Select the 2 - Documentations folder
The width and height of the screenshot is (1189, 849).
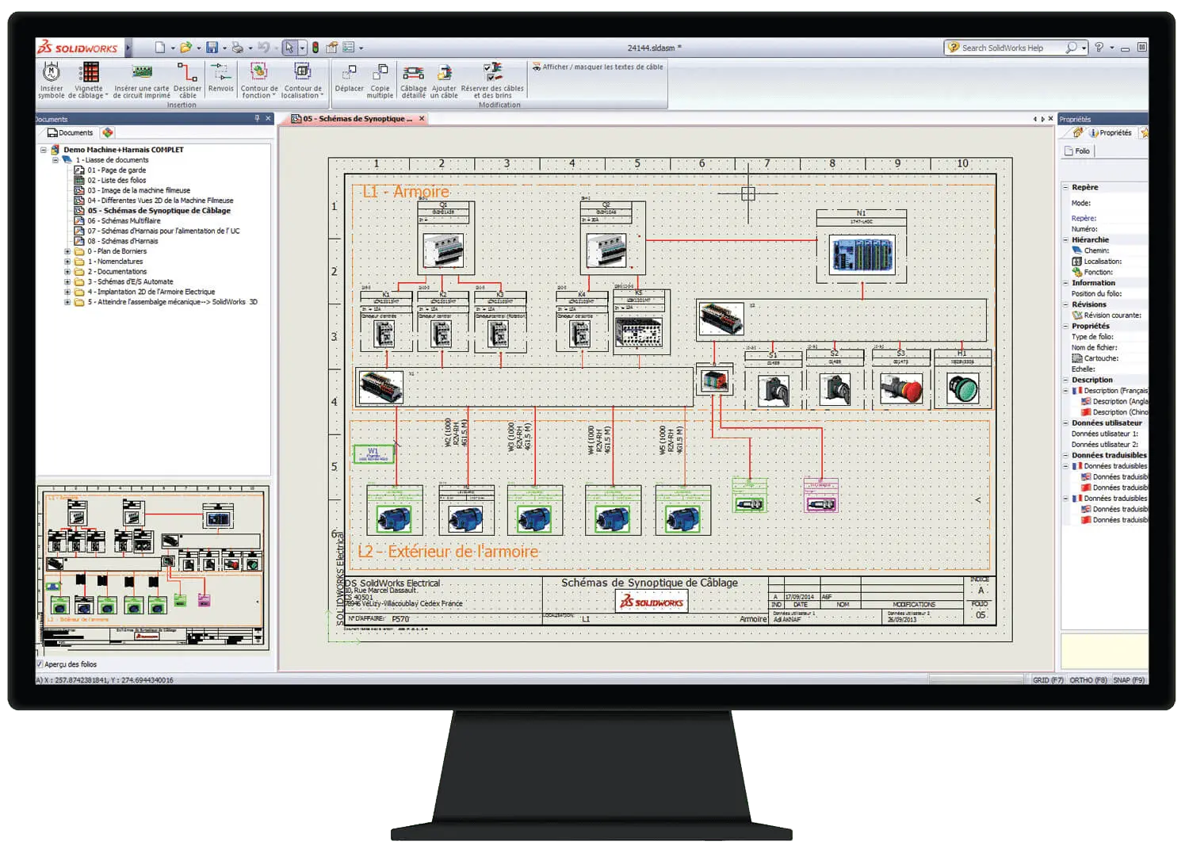[117, 272]
